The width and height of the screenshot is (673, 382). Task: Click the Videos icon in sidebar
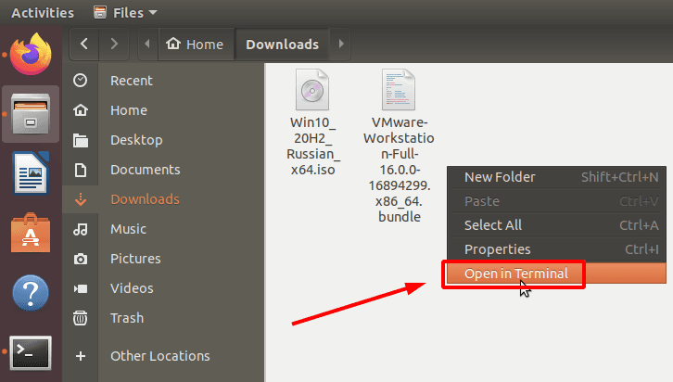coord(81,288)
